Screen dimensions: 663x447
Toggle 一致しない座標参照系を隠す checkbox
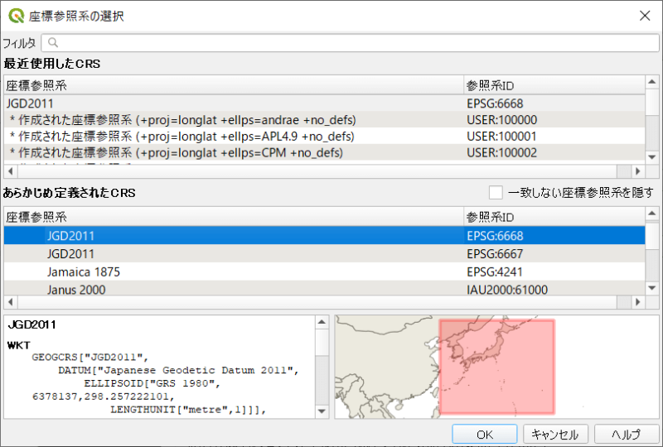496,193
